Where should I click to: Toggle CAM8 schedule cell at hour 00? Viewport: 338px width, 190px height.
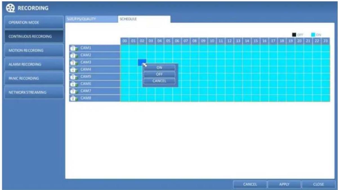(125, 98)
